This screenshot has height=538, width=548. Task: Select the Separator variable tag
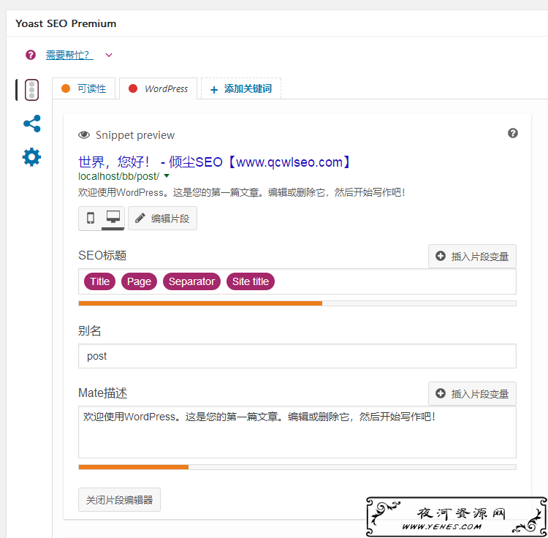point(191,281)
